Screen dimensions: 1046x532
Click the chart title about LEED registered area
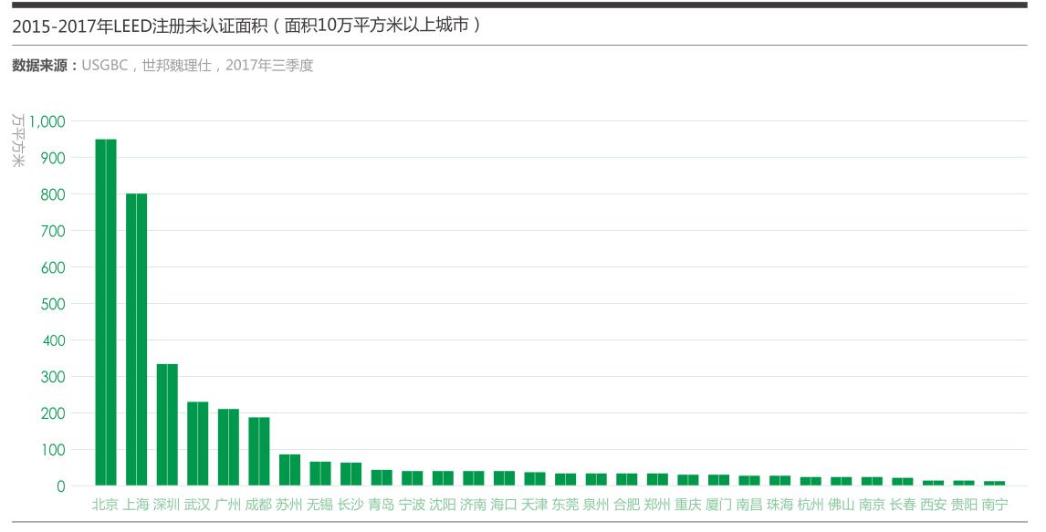coord(246,26)
